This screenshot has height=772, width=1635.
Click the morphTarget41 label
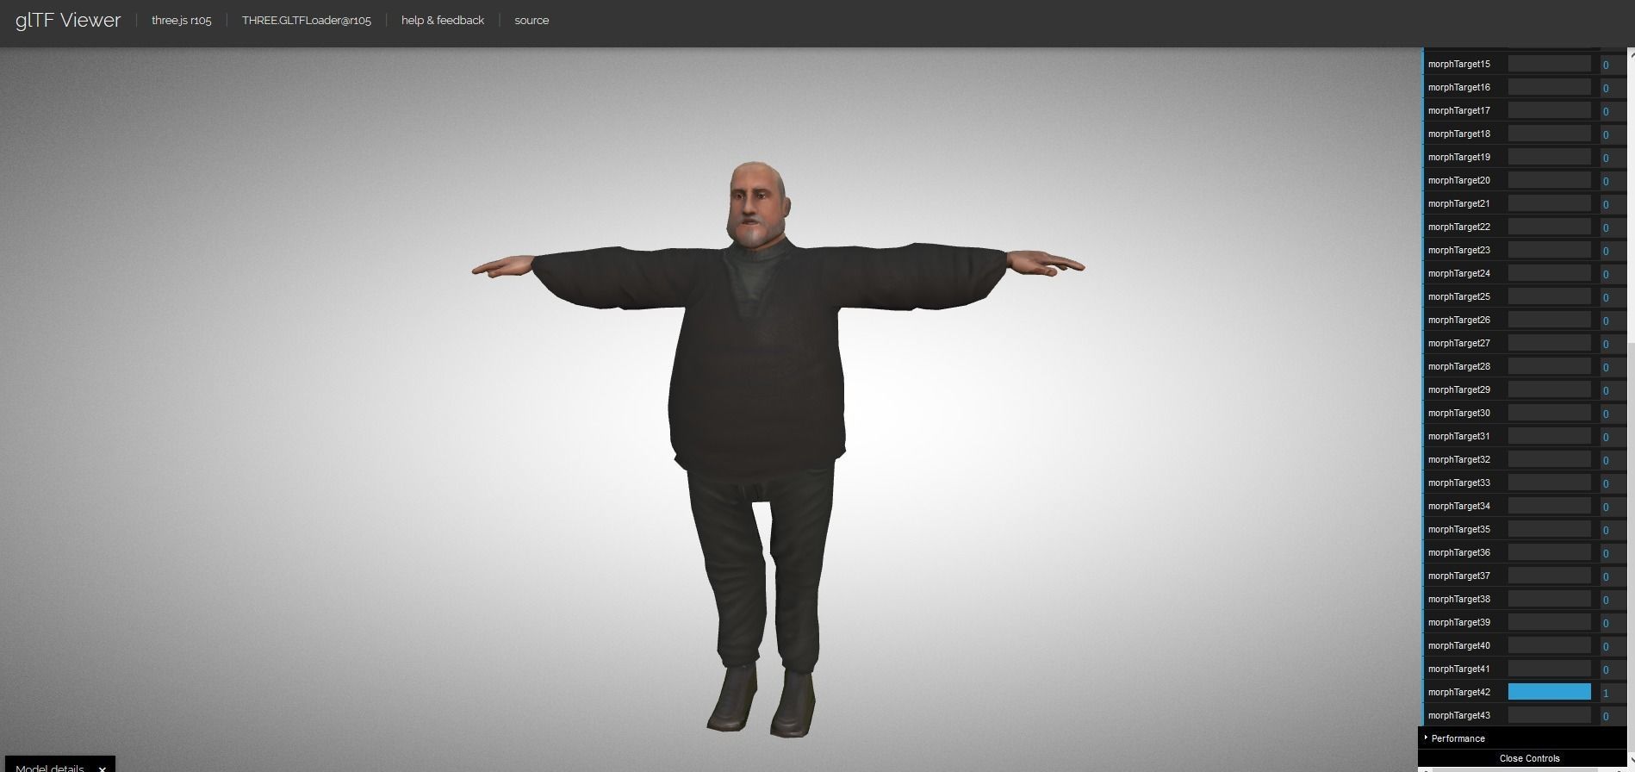click(1458, 669)
